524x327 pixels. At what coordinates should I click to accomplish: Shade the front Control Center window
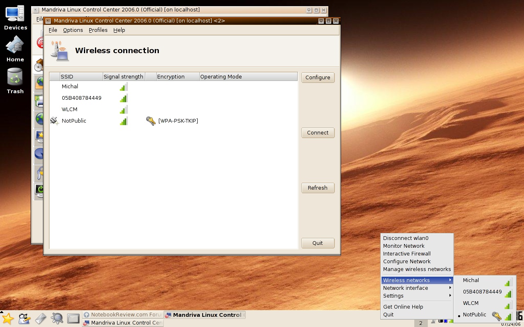pyautogui.click(x=321, y=21)
